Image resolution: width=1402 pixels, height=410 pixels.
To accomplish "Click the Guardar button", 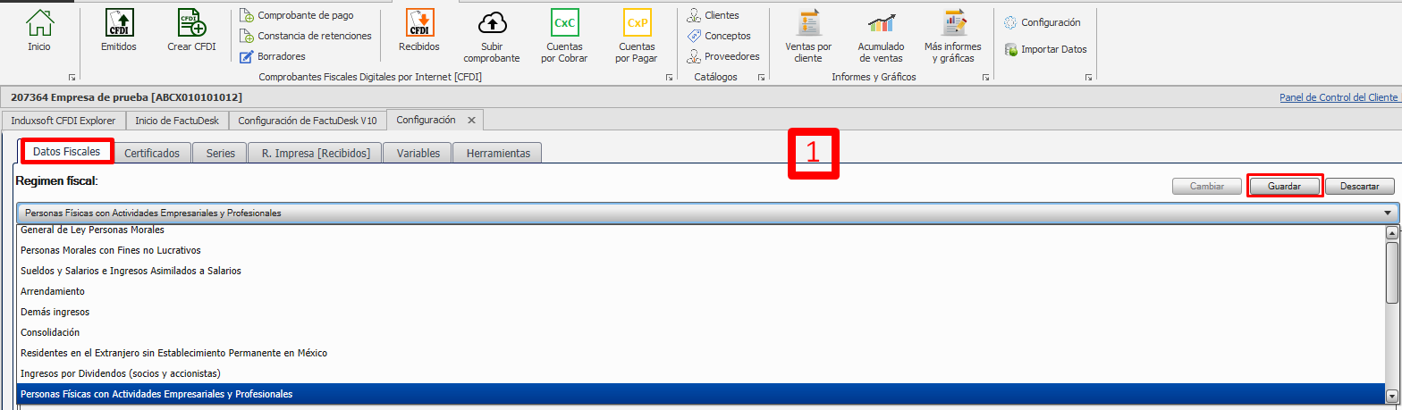I will pos(1284,187).
